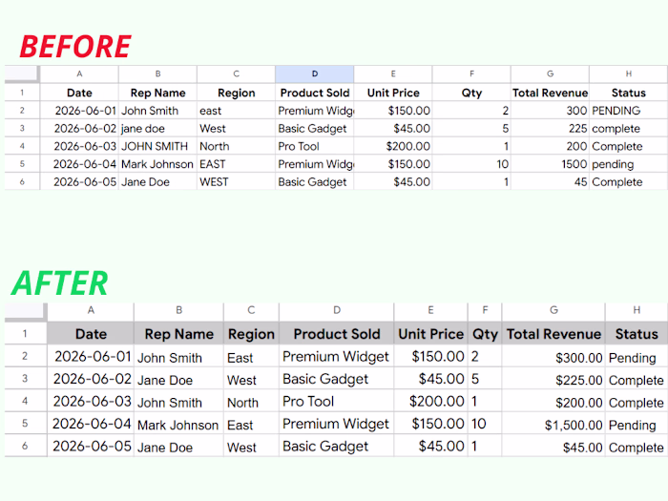Click 'Pro Tool' cell in AFTER table
668x501 pixels.
(337, 401)
